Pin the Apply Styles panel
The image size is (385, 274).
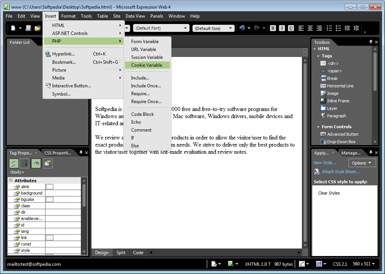pyautogui.click(x=371, y=152)
